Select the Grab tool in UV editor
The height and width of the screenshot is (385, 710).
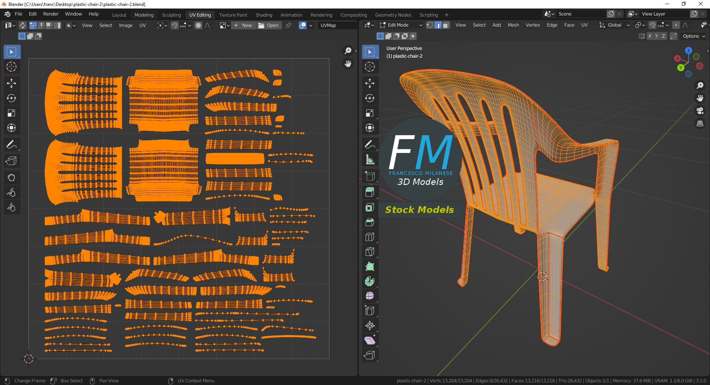click(11, 178)
